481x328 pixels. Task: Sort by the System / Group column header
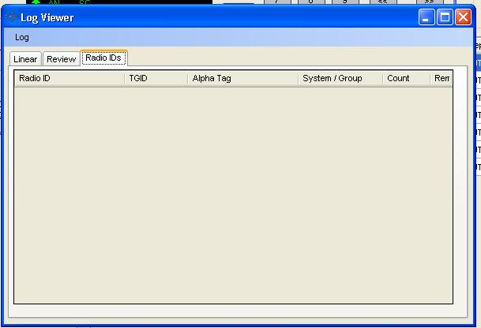point(340,78)
